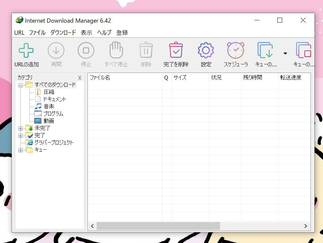Click the グラバープロジェクト IE icon
The height and width of the screenshot is (243, 323).
[29, 142]
